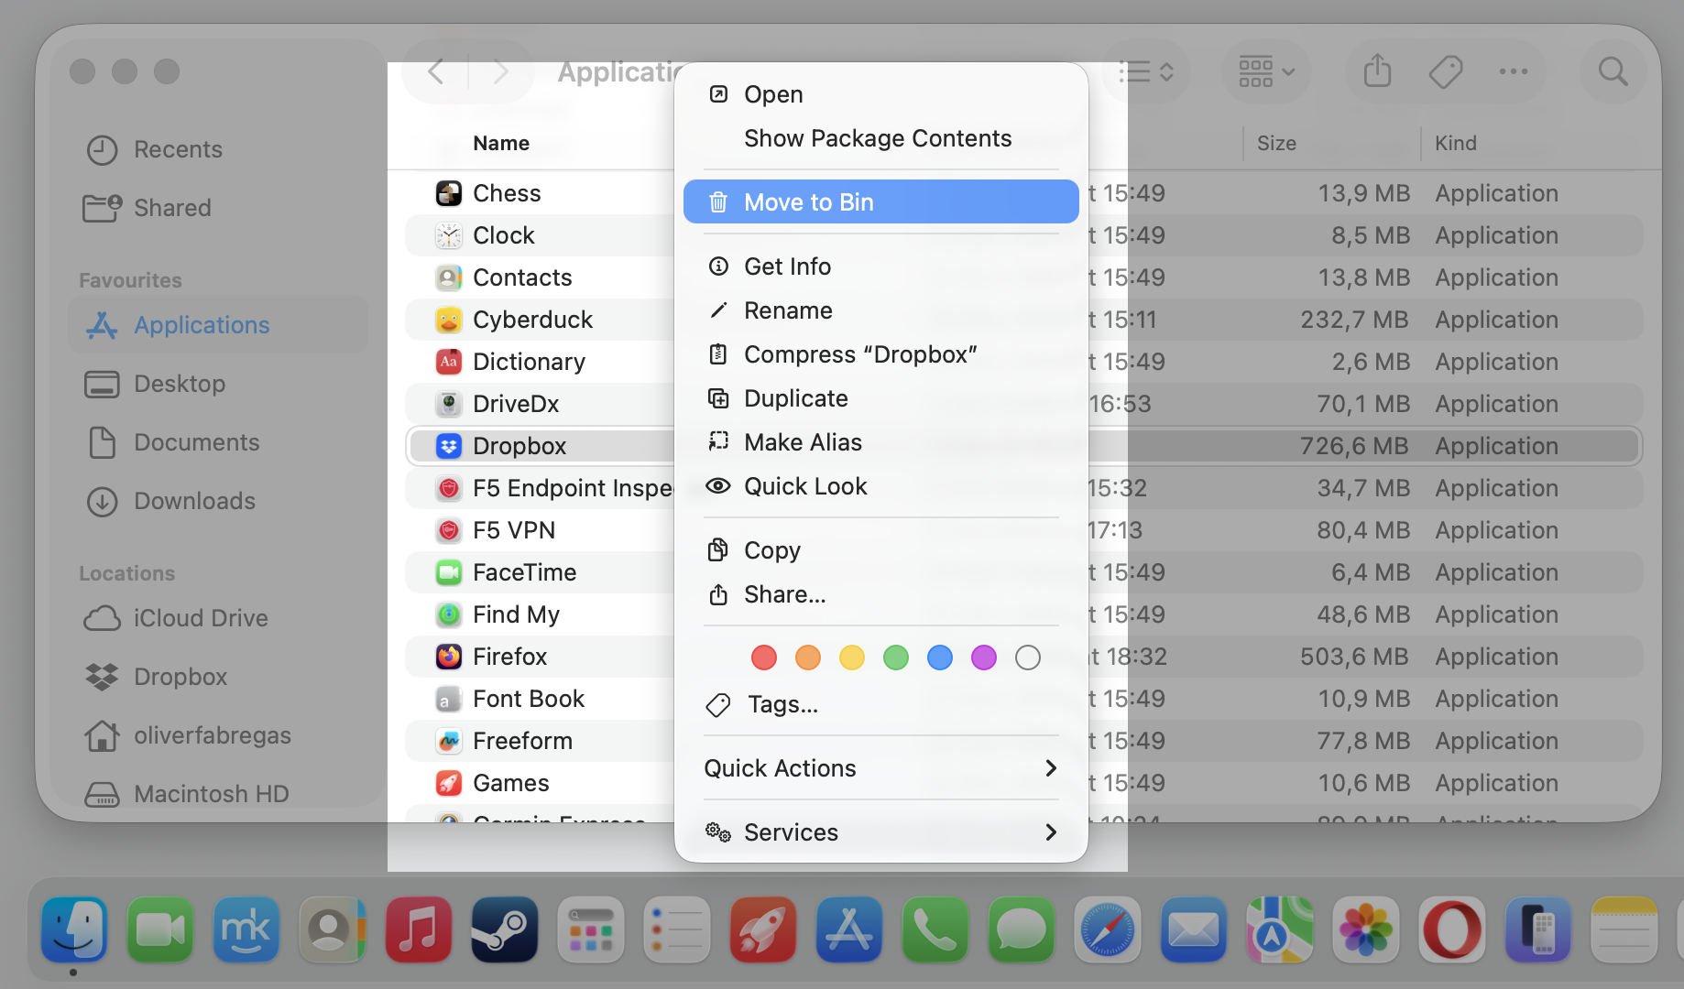Choose Share… in the context menu
Image resolution: width=1684 pixels, height=989 pixels.
coord(881,594)
